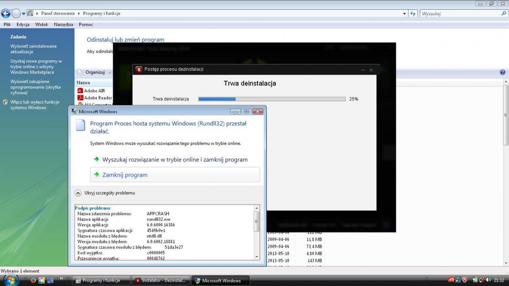Switch to Programy i funkcje taskbar button
The width and height of the screenshot is (509, 286).
point(101,280)
